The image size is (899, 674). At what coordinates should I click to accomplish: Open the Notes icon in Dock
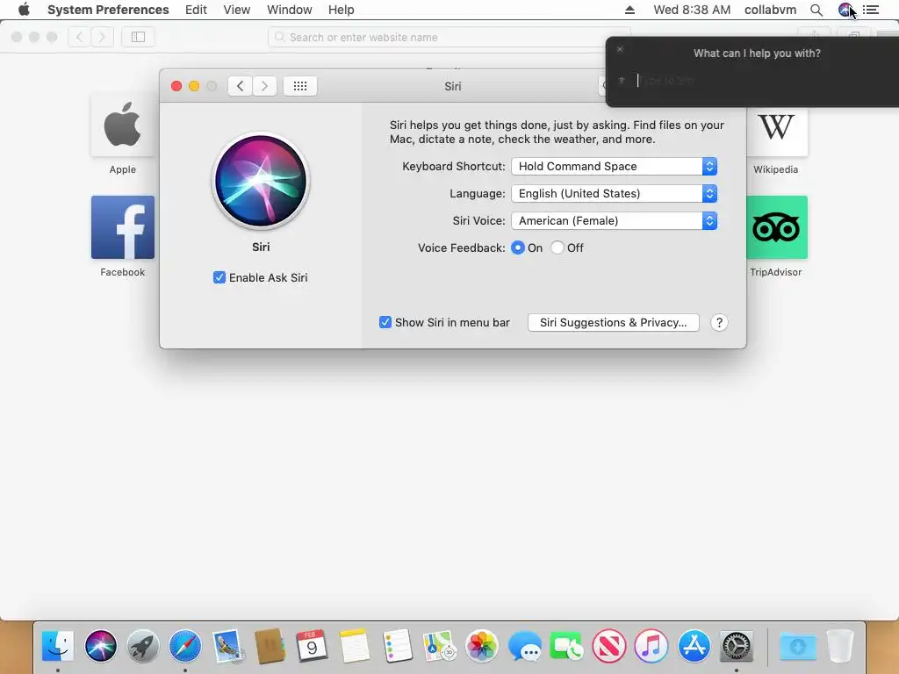pos(355,646)
